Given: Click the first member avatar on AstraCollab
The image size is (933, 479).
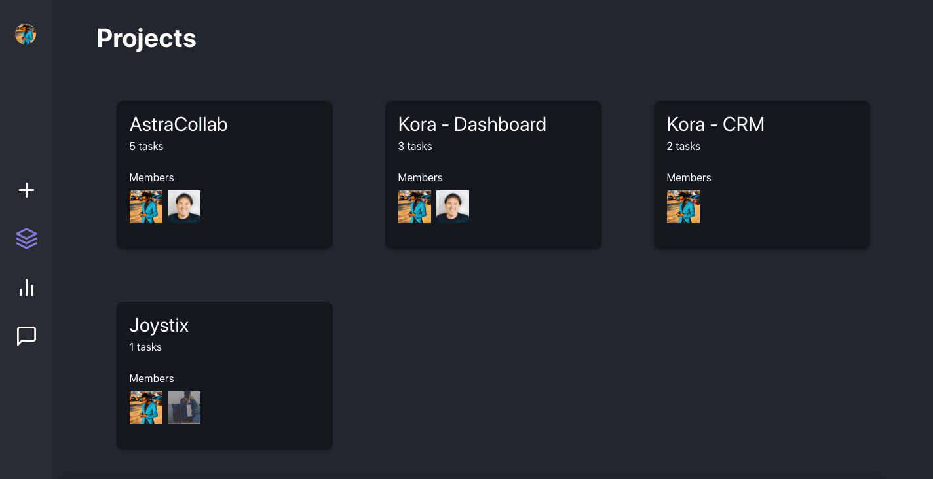Looking at the screenshot, I should (x=145, y=207).
